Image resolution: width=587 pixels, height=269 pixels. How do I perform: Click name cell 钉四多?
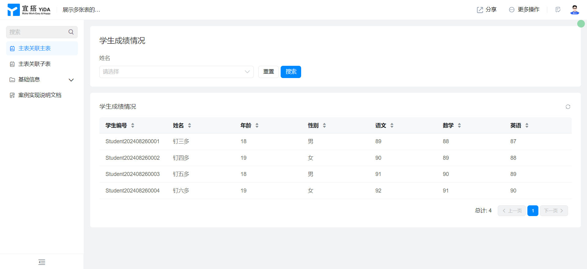pyautogui.click(x=181, y=158)
